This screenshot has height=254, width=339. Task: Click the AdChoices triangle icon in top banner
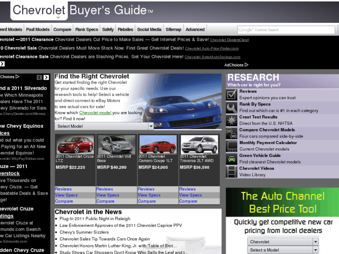pos(247,65)
